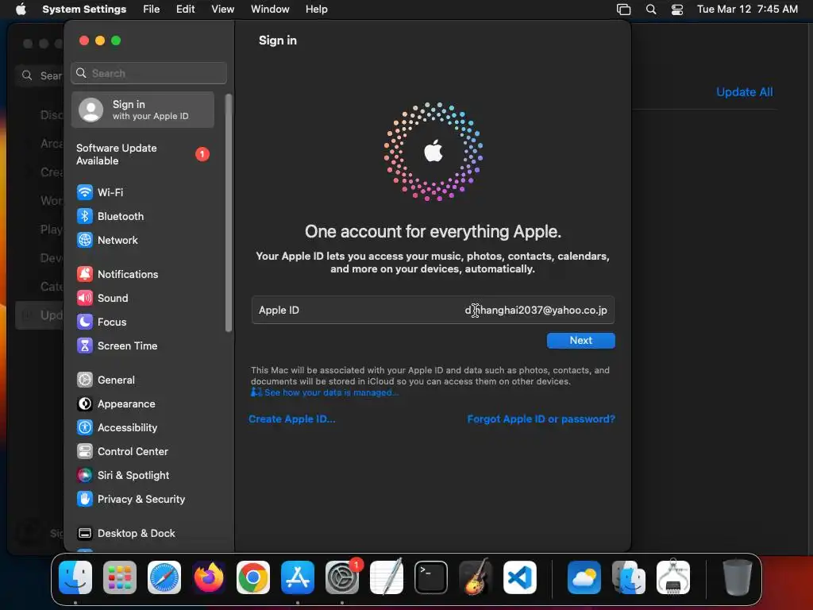
Task: Open App Store from the Dock
Action: pos(298,577)
